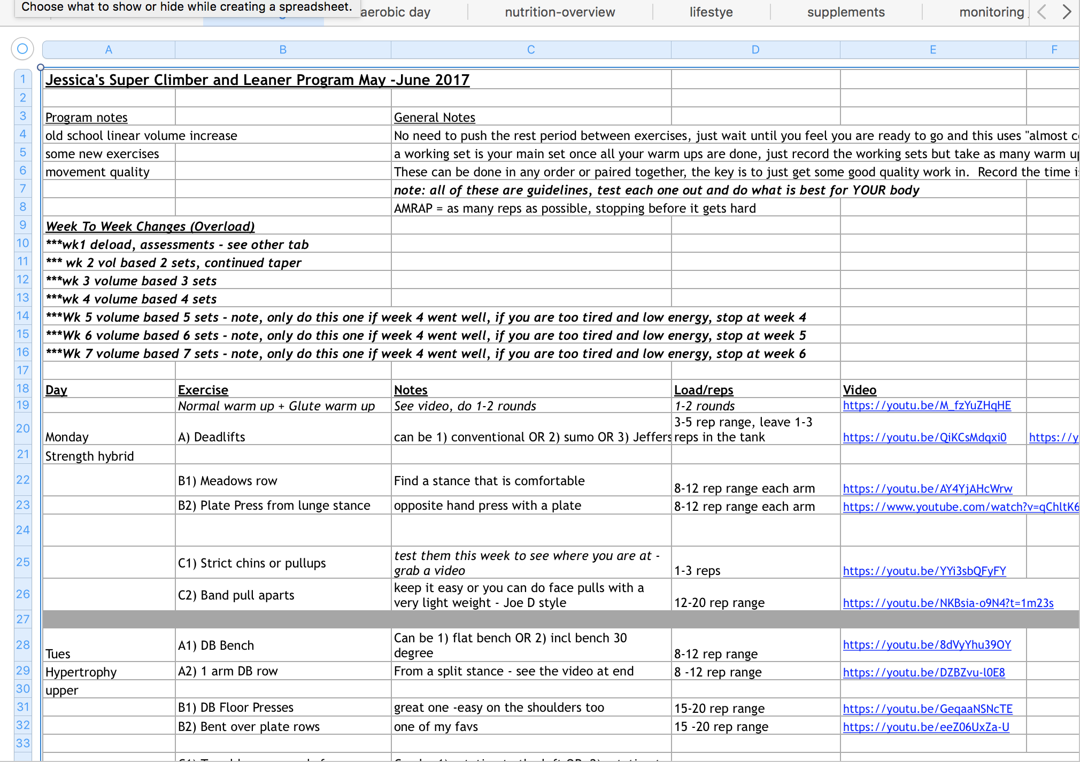This screenshot has height=762, width=1080.
Task: Select column E header
Action: pos(933,50)
